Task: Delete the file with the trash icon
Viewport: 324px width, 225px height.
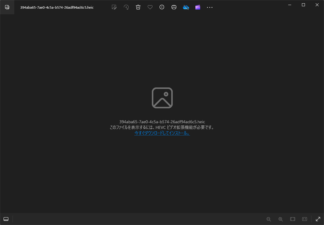Action: coord(138,7)
